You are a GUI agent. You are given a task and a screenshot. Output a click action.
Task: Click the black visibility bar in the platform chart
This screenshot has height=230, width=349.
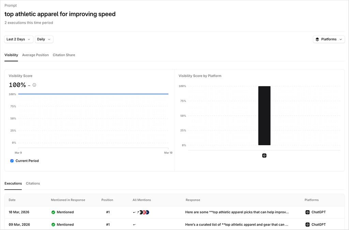[264, 115]
